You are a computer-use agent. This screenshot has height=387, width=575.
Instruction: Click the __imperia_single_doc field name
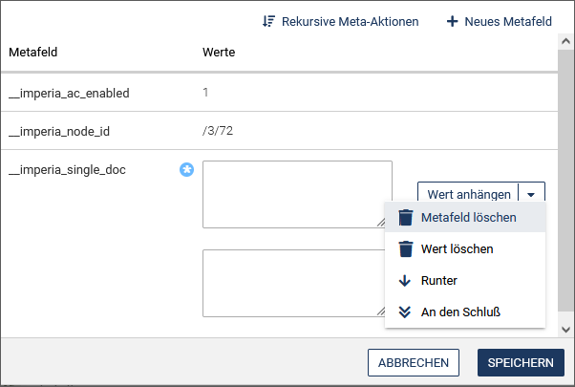(67, 170)
